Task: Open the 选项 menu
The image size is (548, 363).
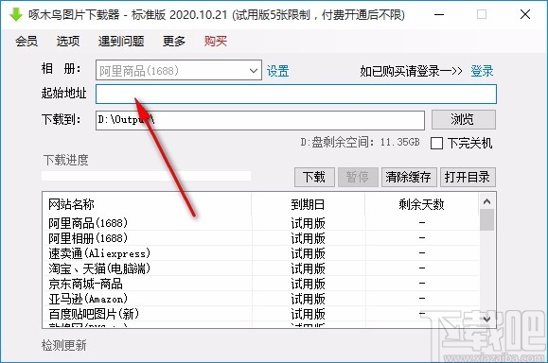Action: click(68, 42)
